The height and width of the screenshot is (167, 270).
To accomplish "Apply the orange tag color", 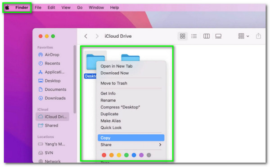I will pyautogui.click(x=112, y=155).
